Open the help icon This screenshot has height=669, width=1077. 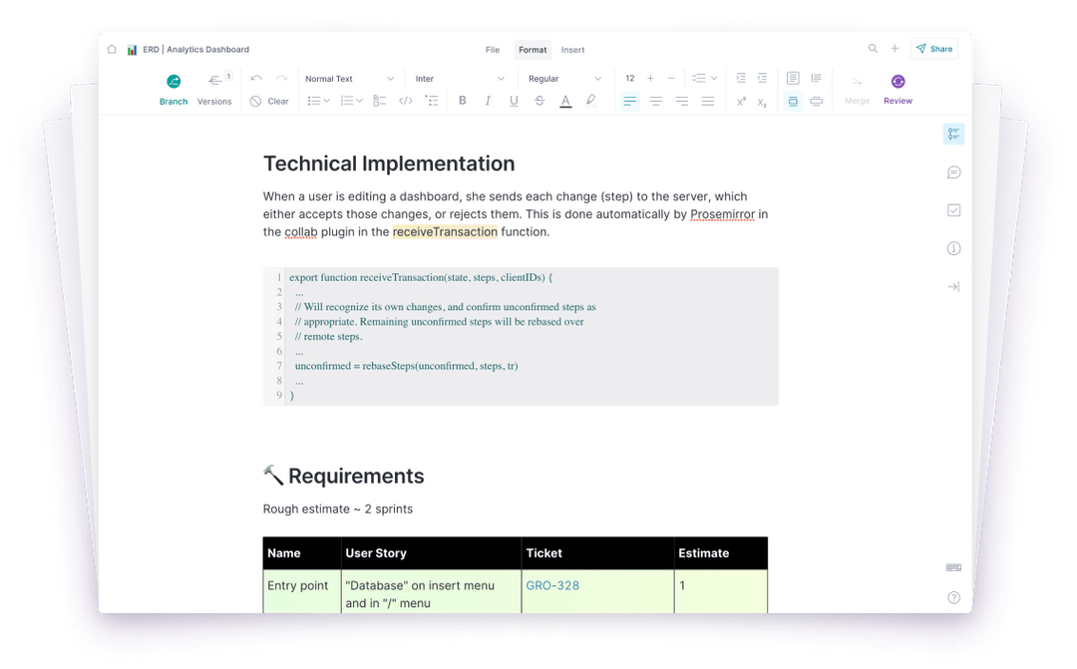(x=953, y=597)
